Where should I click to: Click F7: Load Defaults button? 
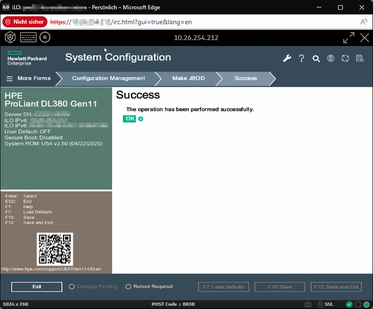coord(223,287)
